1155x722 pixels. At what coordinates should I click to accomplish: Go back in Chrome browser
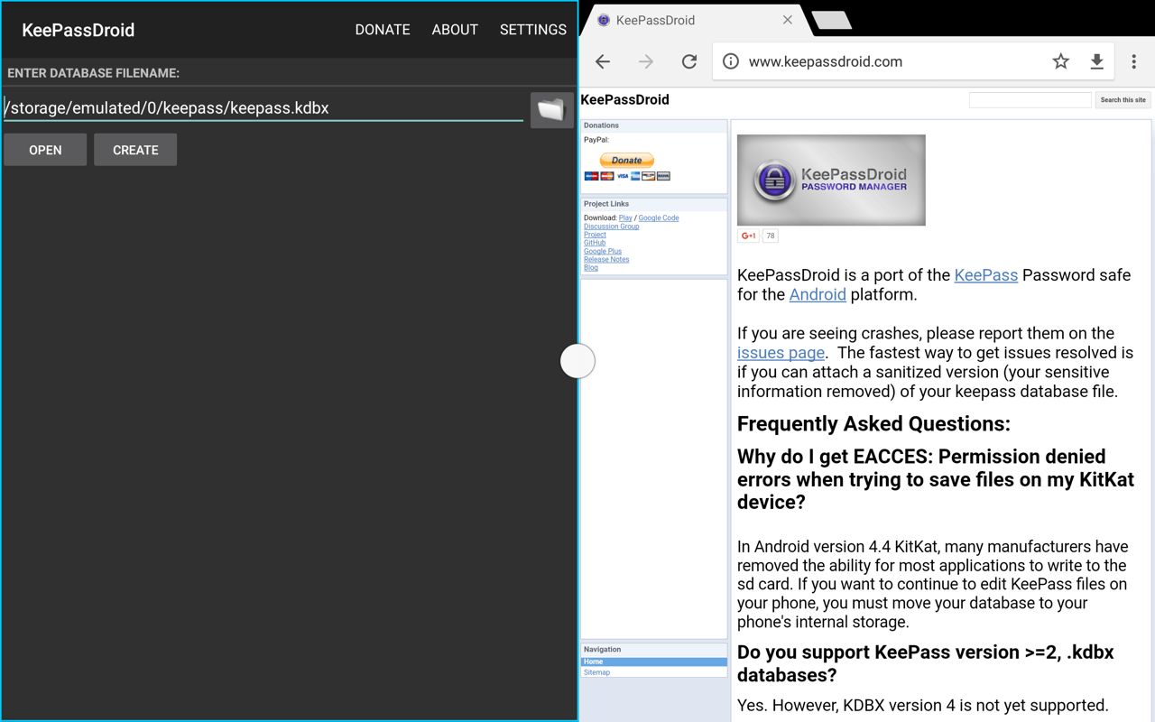(x=603, y=61)
